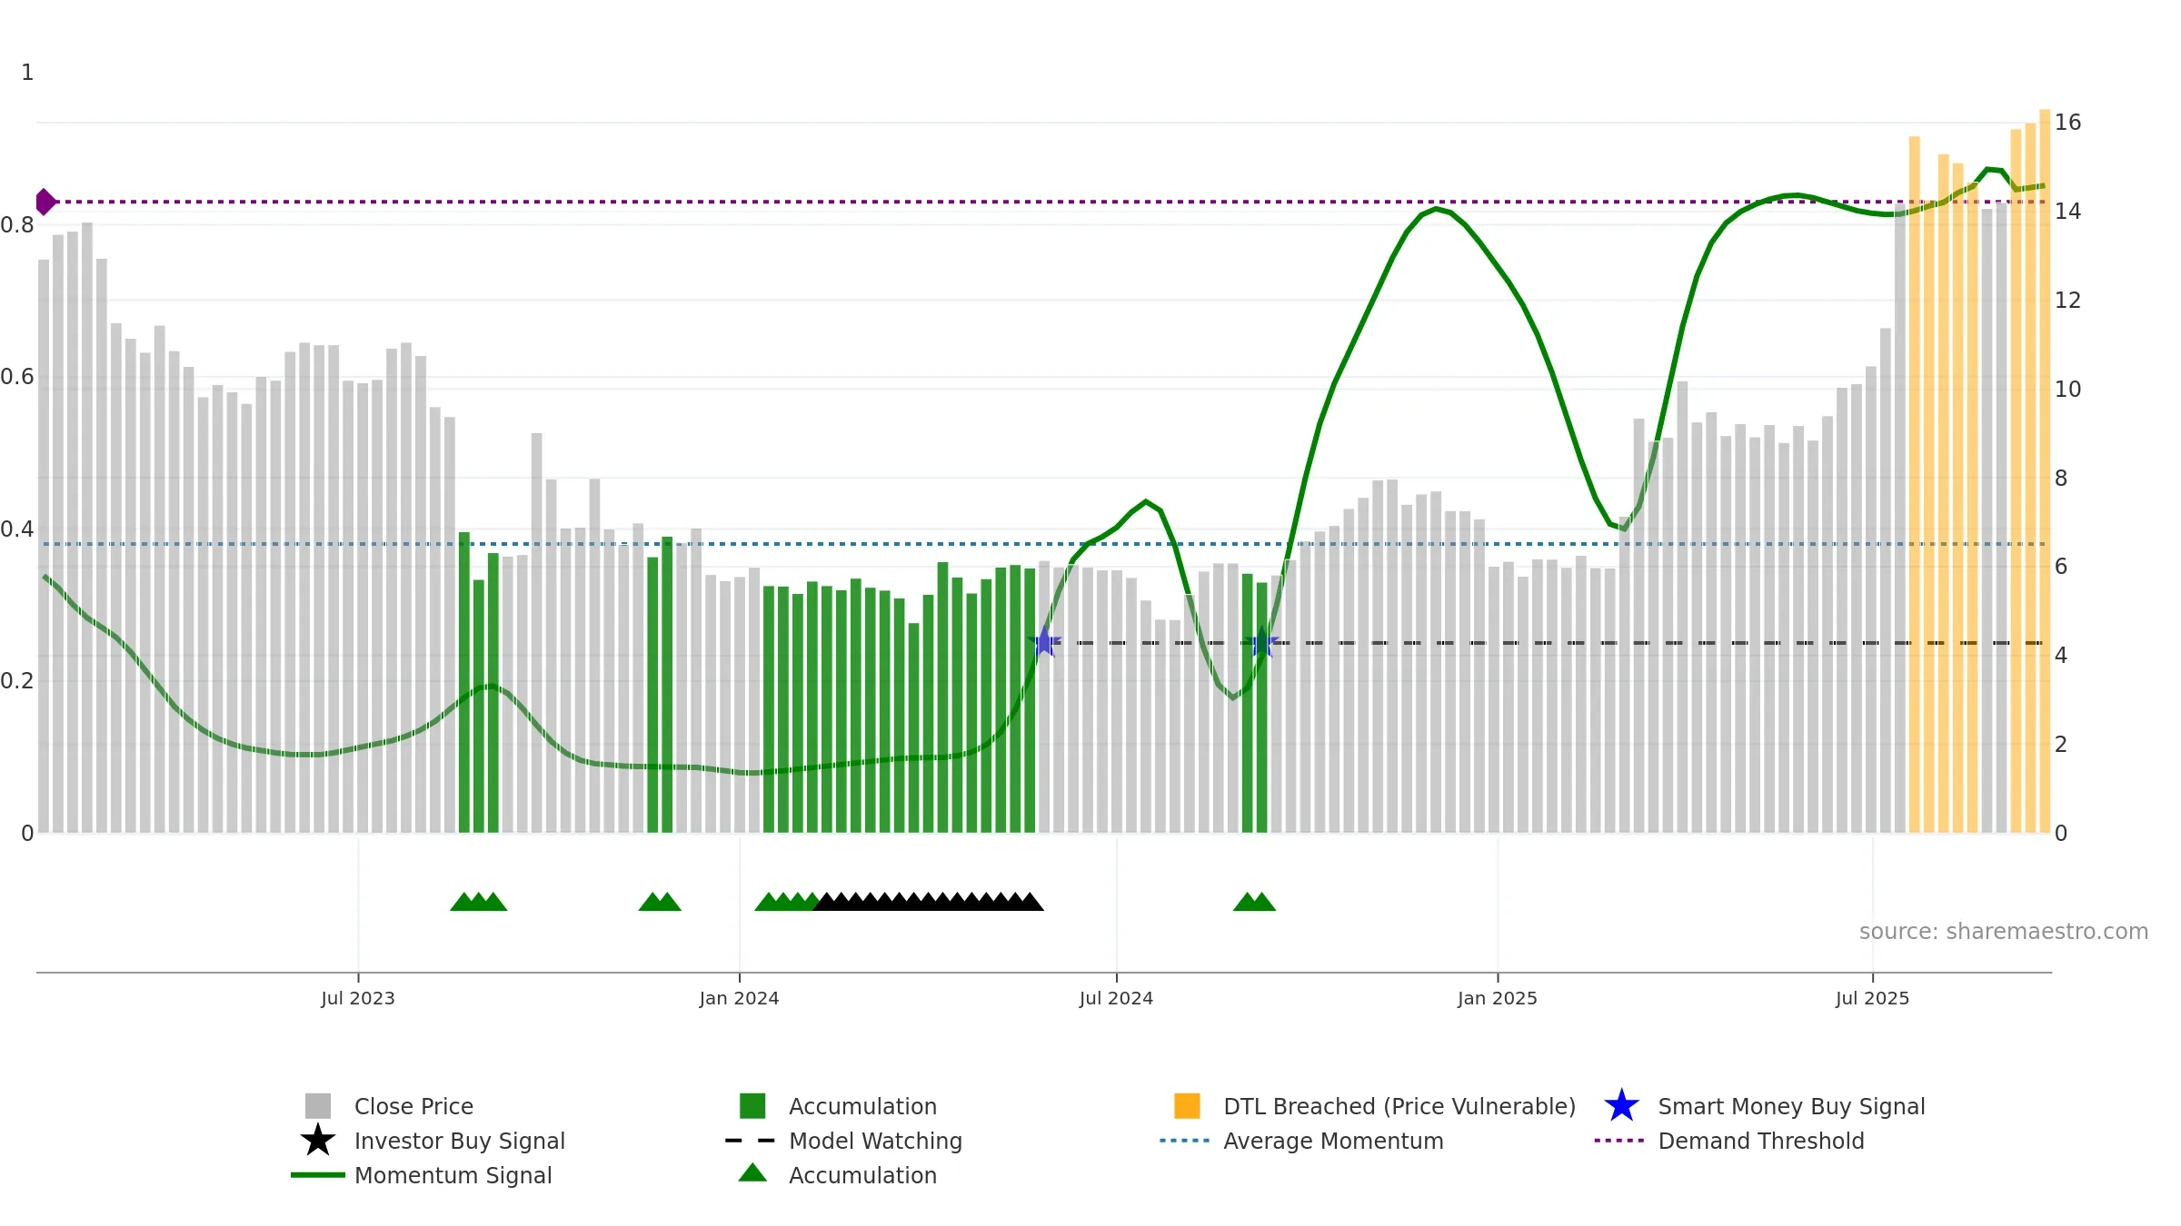Toggle Average Momentum legend entry
The height and width of the screenshot is (1226, 2181).
pyautogui.click(x=1333, y=1141)
